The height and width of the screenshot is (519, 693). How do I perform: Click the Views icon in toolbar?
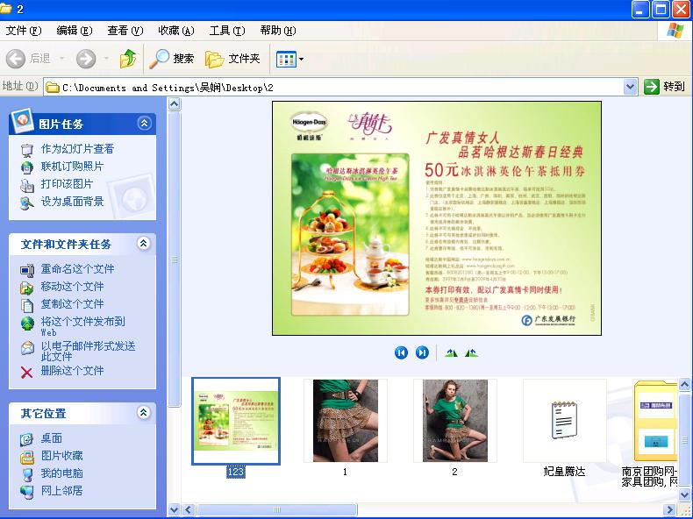(x=286, y=59)
